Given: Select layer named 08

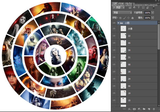Looking at the screenshot, I should (x=129, y=65).
